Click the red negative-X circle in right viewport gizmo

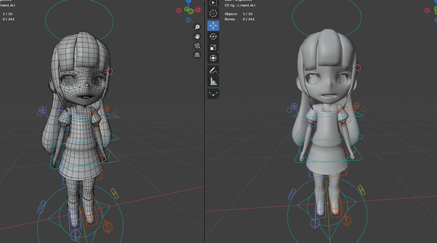(427, 10)
